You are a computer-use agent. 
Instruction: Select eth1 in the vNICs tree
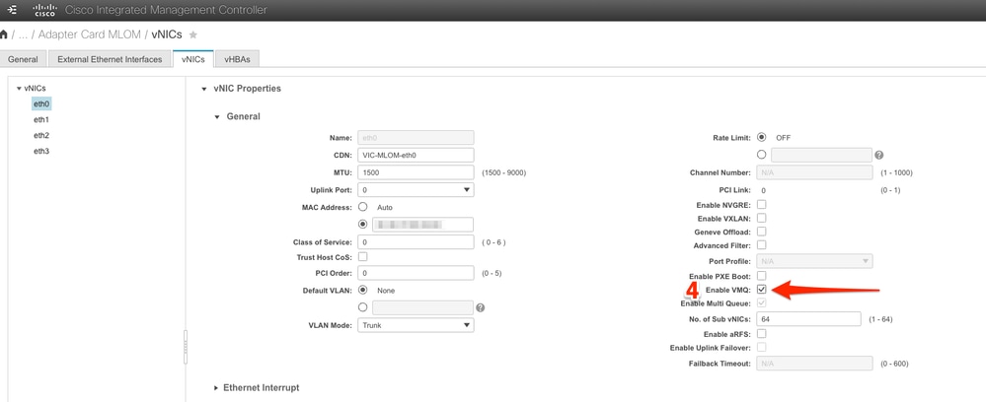coord(41,119)
